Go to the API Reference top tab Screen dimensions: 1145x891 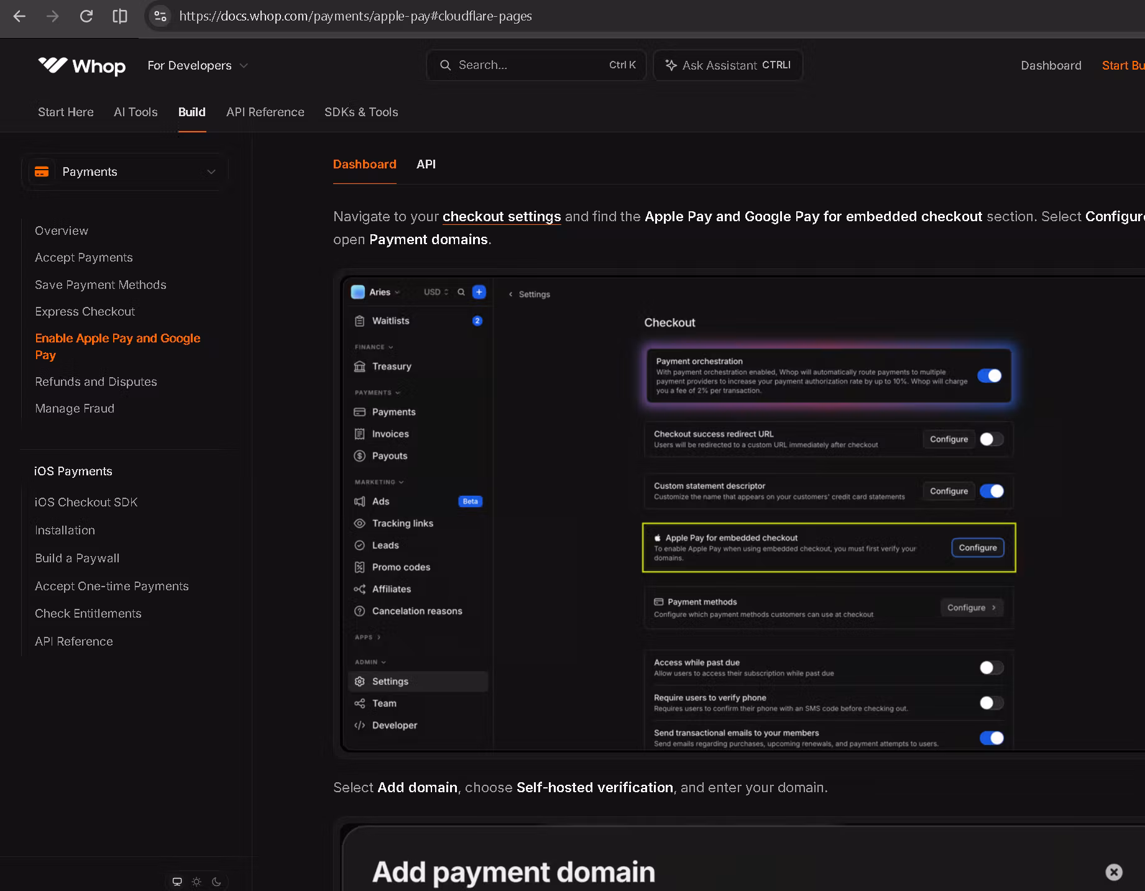click(265, 112)
